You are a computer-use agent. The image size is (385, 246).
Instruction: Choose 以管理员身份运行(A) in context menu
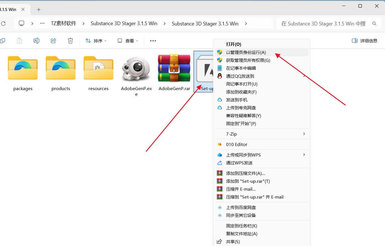coord(261,52)
